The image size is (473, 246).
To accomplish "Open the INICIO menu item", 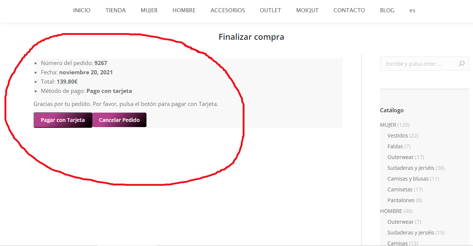I will (x=82, y=10).
